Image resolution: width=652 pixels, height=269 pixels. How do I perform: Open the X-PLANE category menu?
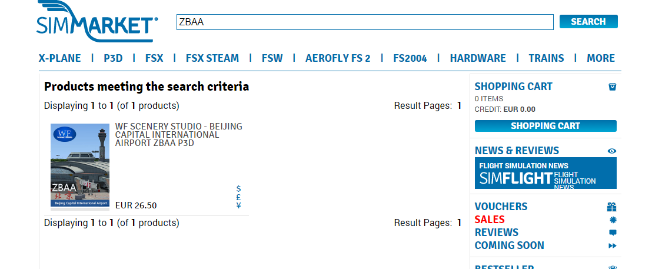[60, 58]
